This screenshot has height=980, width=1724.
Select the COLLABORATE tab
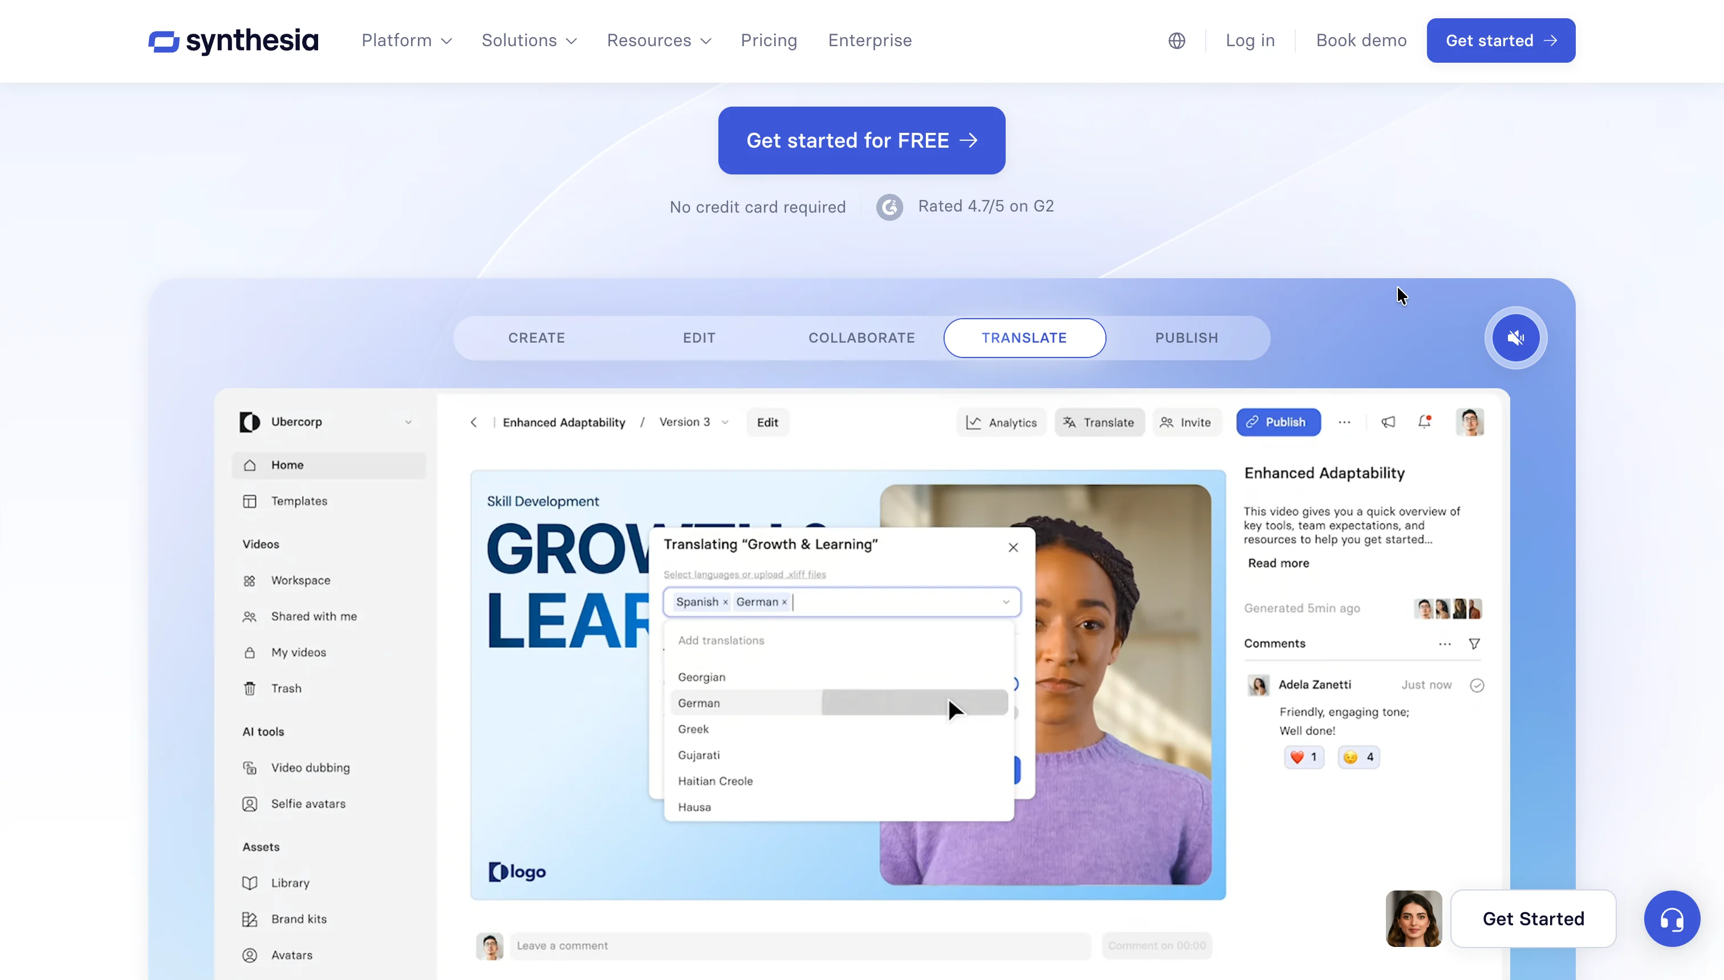pyautogui.click(x=861, y=338)
